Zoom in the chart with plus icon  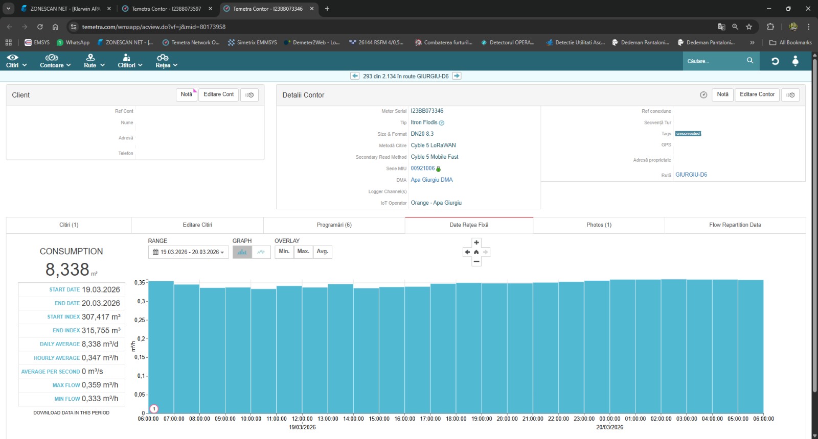pos(476,242)
